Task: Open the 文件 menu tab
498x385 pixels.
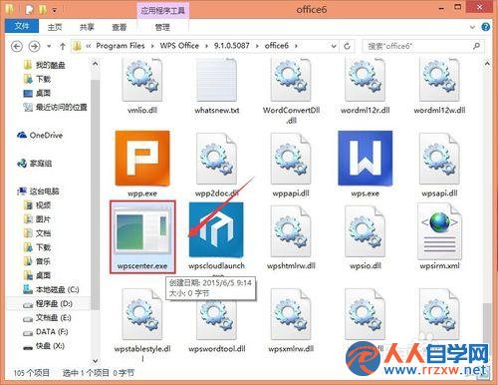Action: point(22,26)
